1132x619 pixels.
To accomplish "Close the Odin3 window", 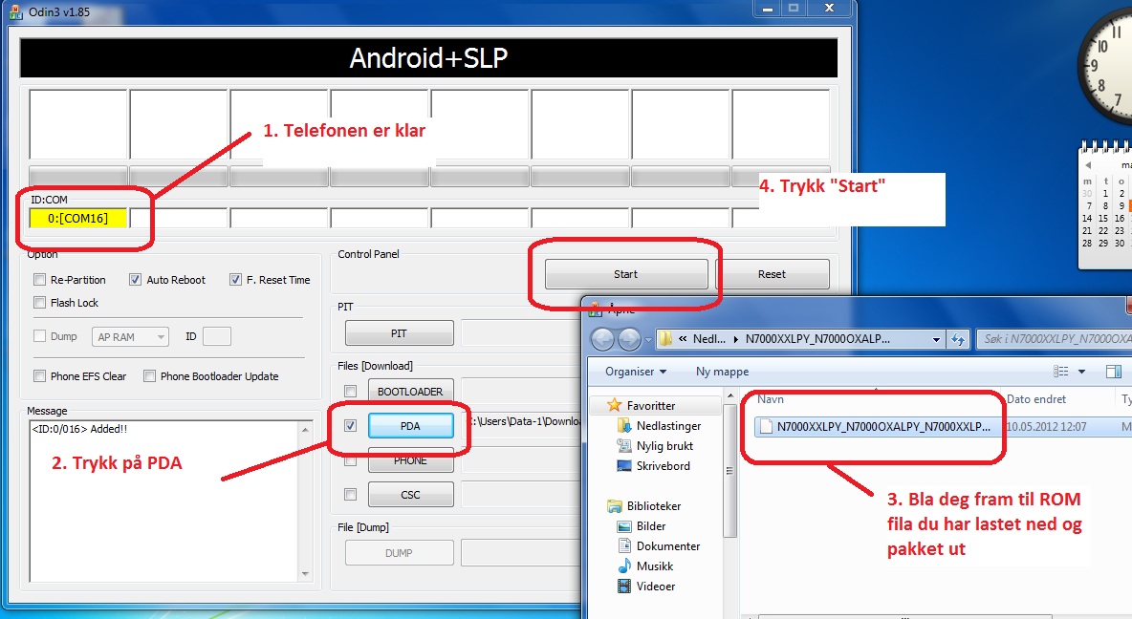I will pos(829,8).
